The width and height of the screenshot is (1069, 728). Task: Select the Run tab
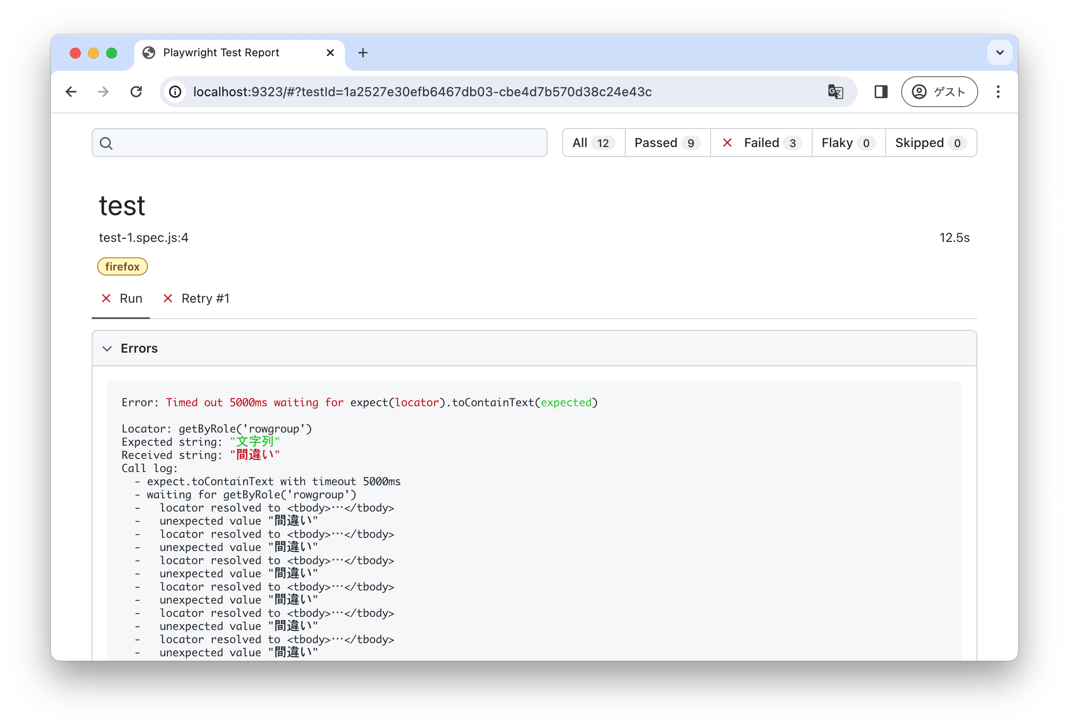coord(123,299)
